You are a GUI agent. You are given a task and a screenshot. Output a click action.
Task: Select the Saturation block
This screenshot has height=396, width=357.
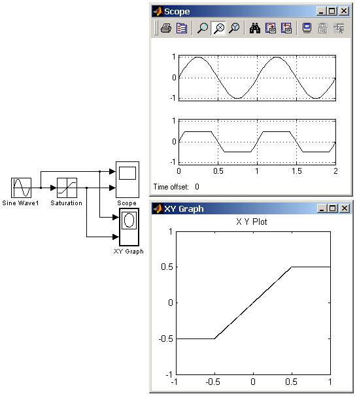(x=67, y=188)
